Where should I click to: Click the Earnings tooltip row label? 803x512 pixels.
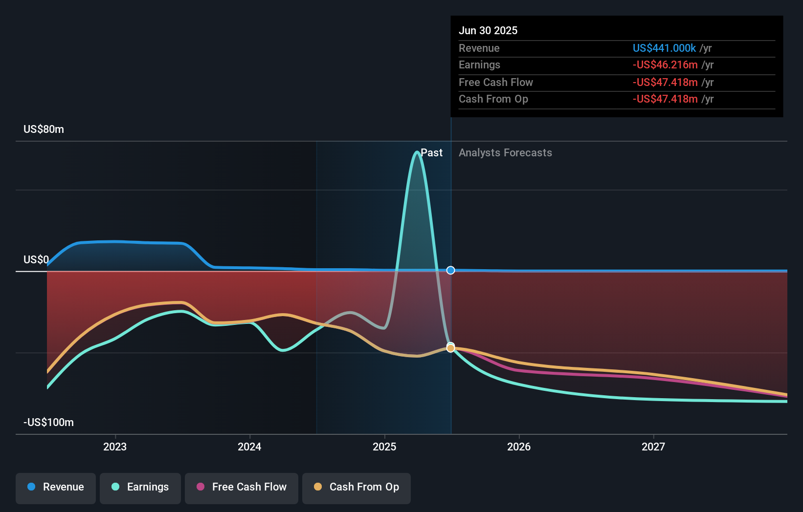479,64
